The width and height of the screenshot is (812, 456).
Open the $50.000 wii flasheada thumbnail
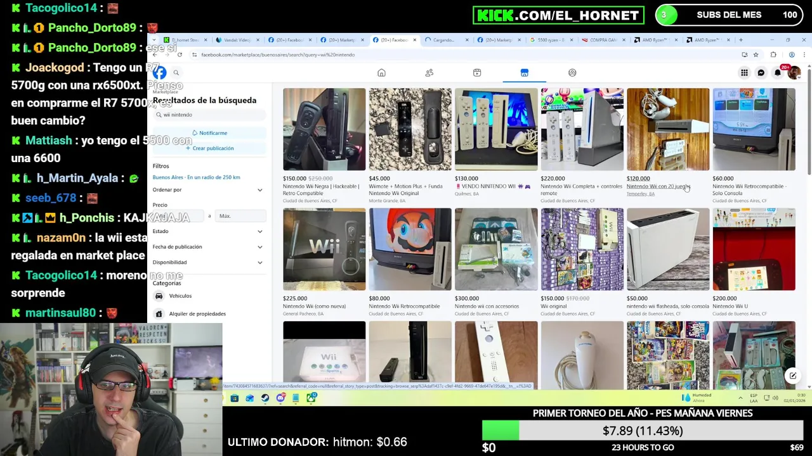tap(668, 249)
